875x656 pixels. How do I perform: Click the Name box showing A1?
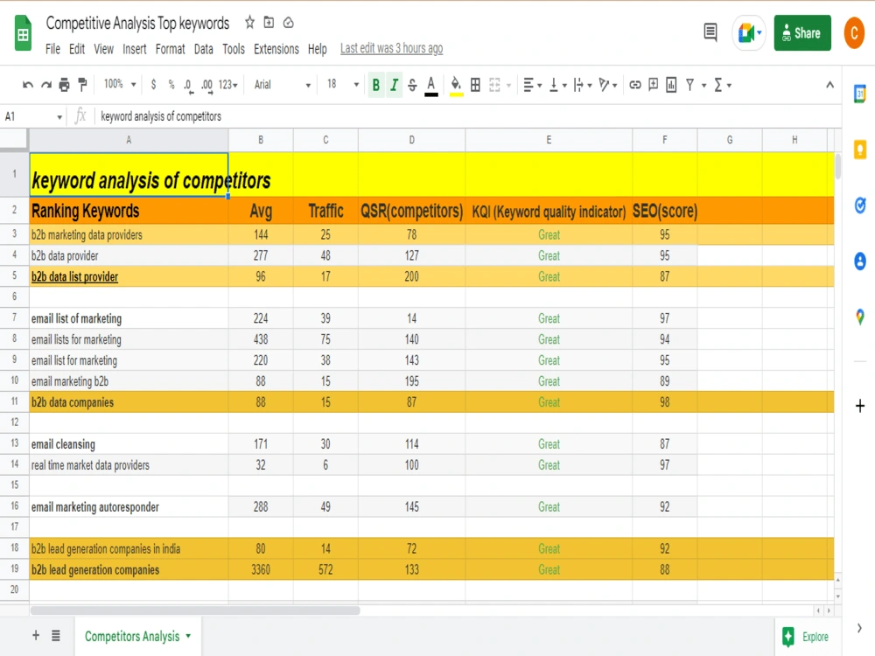[x=32, y=116]
